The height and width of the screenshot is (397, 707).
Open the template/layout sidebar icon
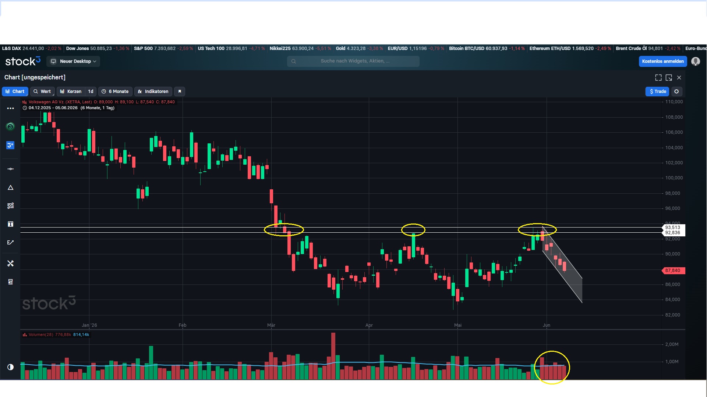coord(10,282)
